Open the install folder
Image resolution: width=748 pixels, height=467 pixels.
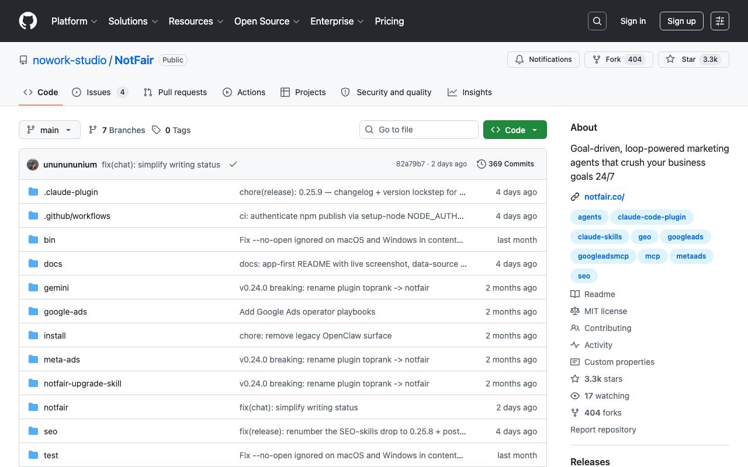coord(55,336)
